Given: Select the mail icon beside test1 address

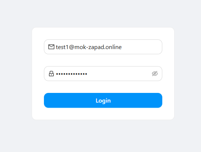Looking at the screenshot, I should tap(51, 47).
